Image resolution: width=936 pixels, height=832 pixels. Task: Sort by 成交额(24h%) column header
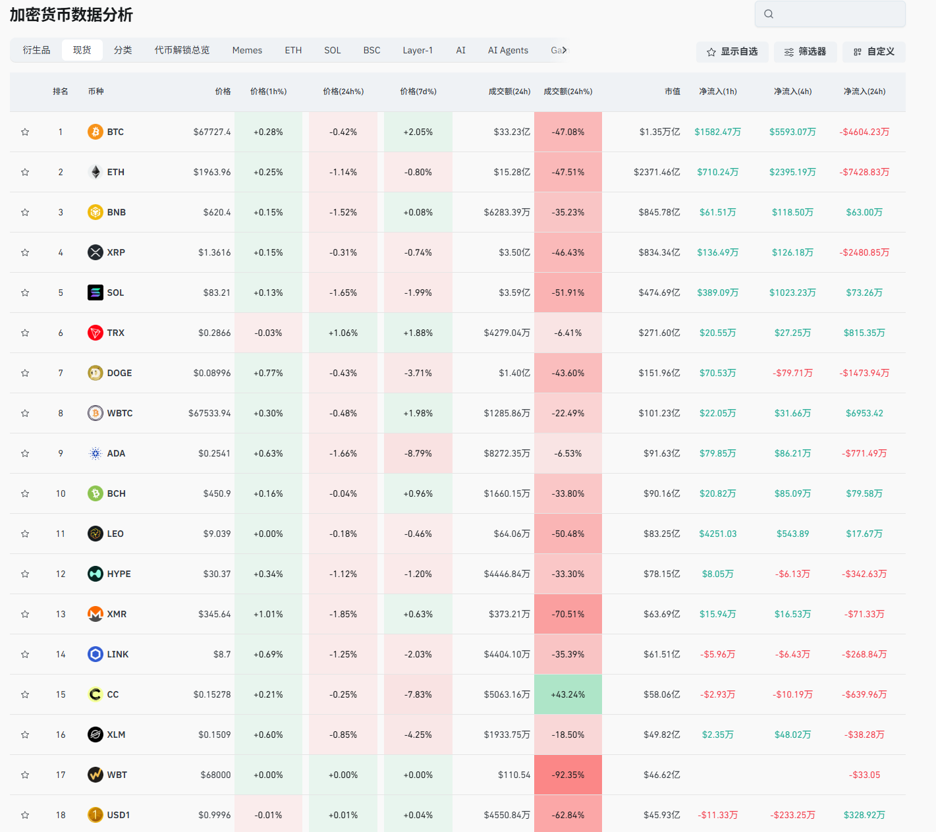pyautogui.click(x=567, y=92)
